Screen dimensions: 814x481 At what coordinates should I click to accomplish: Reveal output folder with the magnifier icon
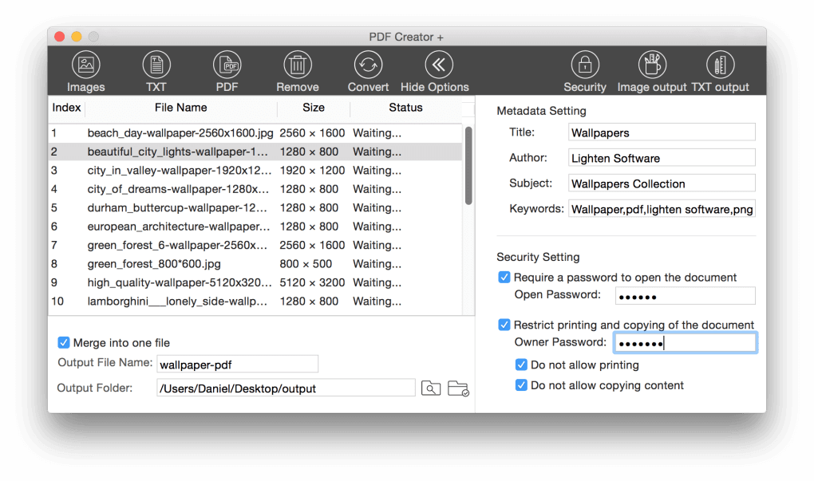click(430, 388)
